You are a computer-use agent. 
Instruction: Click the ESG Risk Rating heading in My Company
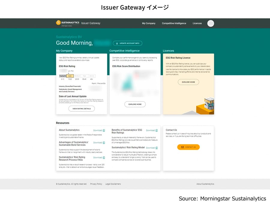coord(67,66)
